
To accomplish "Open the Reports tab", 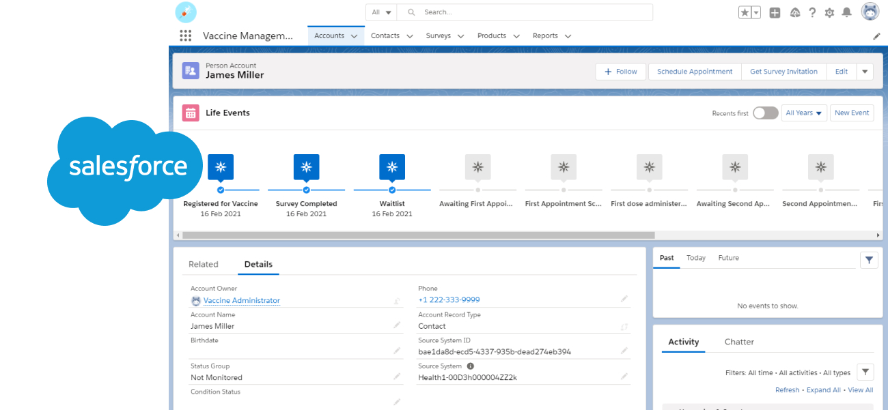I will tap(545, 35).
